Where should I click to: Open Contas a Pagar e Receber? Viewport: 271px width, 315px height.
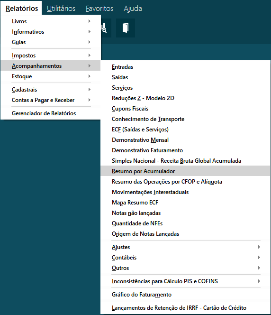[x=51, y=100]
